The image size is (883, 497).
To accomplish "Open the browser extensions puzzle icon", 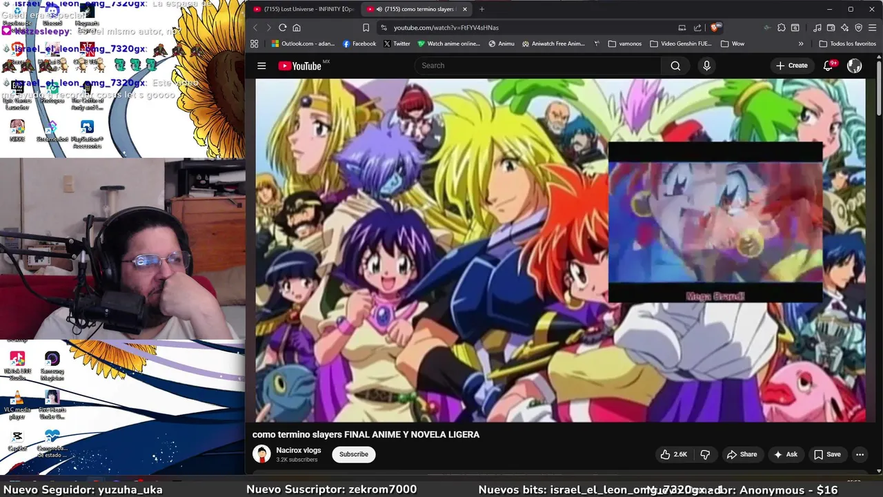I will (781, 28).
